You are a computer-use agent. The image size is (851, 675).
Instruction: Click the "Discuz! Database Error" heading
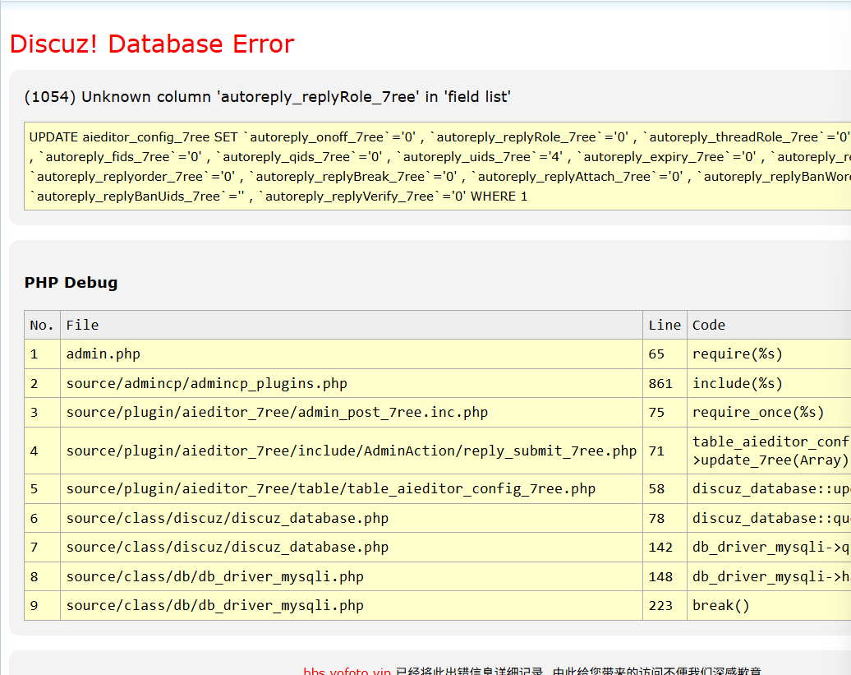click(152, 44)
